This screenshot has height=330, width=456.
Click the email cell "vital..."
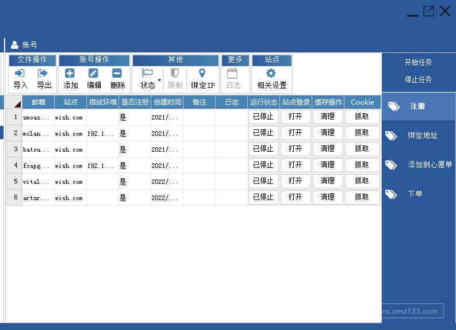pos(39,182)
